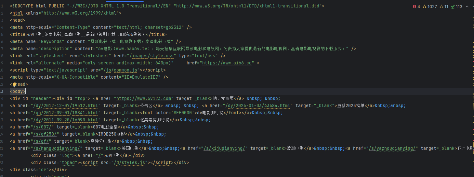474x177 pixels.
Task: Click the meta keywords content string
Action: pyautogui.click(x=130, y=41)
